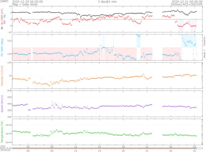Toggle the By series label
206x152 pixels.
pyautogui.click(x=5, y=16)
